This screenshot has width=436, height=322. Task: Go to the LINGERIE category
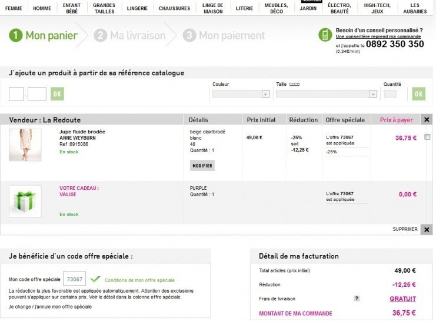coord(137,8)
